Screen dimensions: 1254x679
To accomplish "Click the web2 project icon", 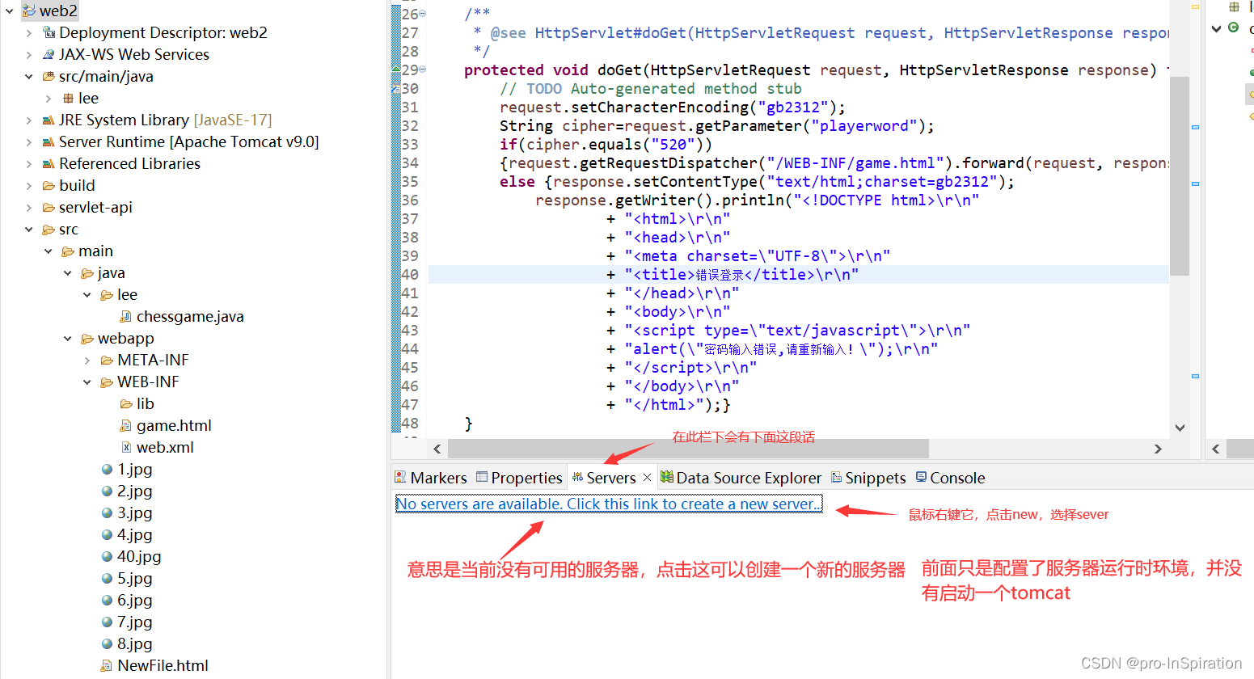I will (29, 11).
